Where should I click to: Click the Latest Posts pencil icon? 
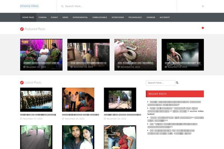pos(22,83)
